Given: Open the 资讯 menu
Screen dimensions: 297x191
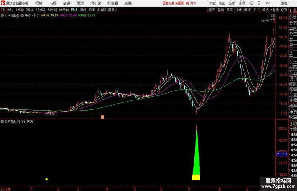Looking at the screenshot, I should (x=66, y=3).
